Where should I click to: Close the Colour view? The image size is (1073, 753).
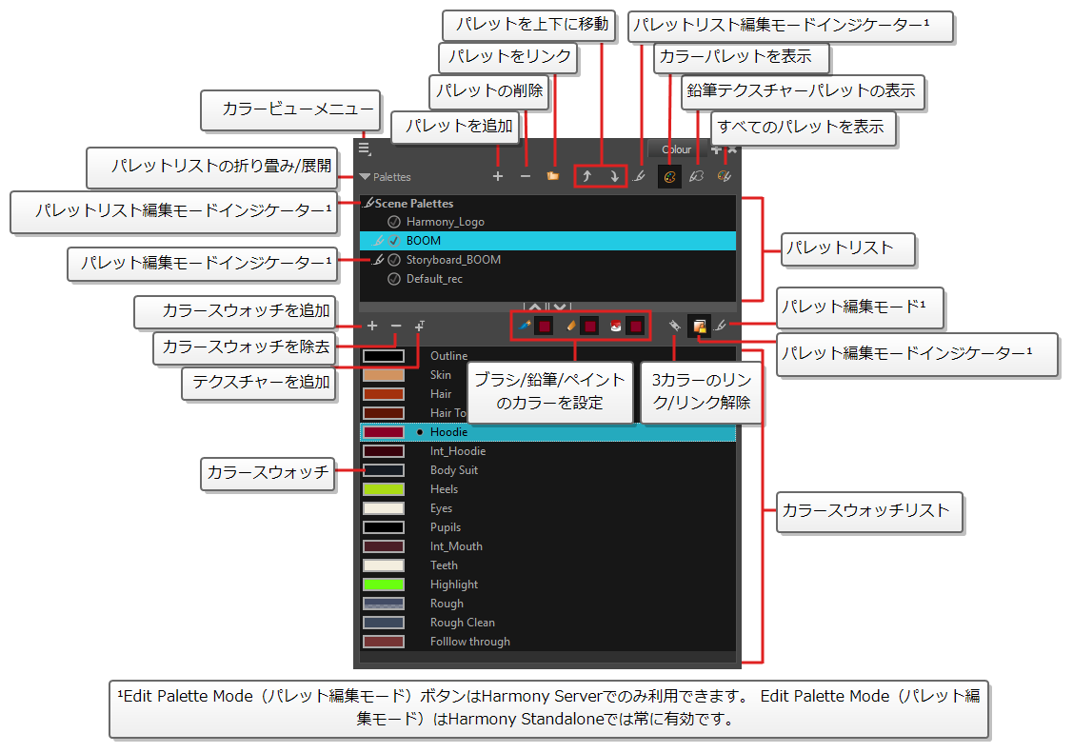tap(732, 149)
